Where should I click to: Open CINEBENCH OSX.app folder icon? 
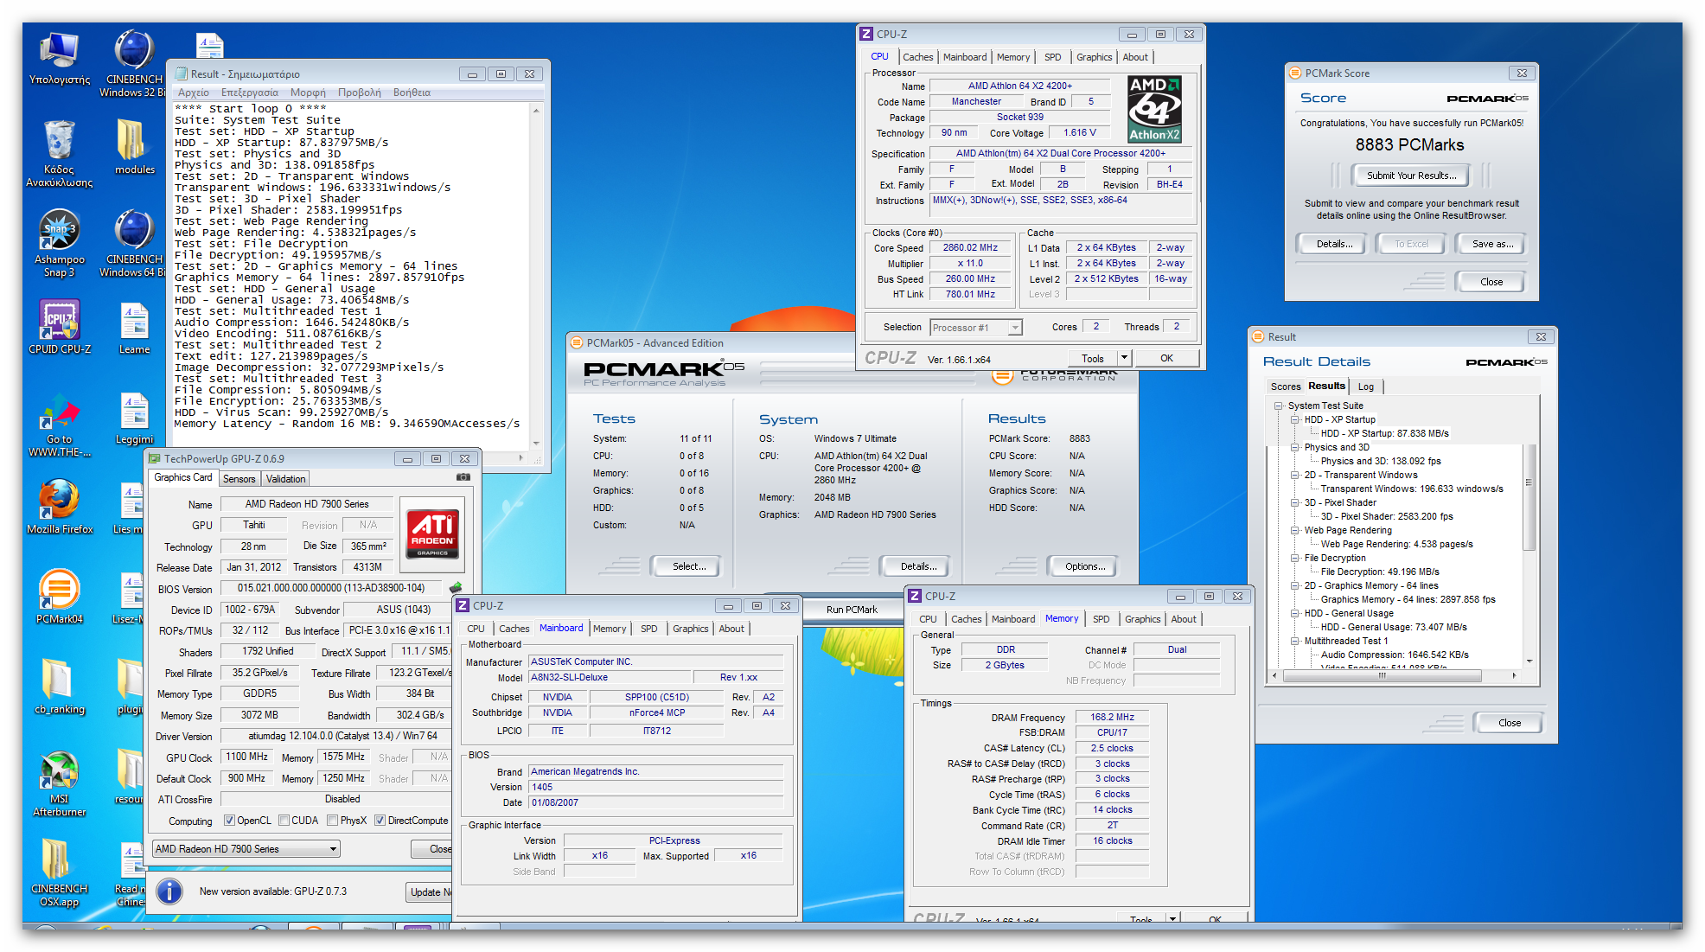59,873
